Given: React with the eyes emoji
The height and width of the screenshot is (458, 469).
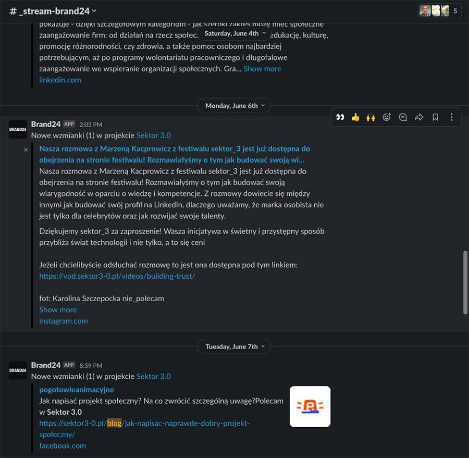Looking at the screenshot, I should (x=340, y=117).
